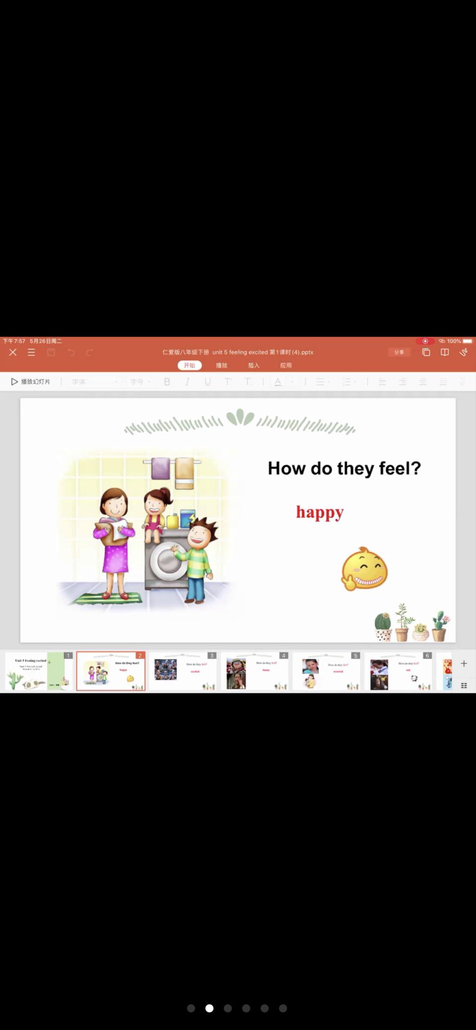Image resolution: width=476 pixels, height=1030 pixels.
Task: Expand the 字体 font dropdown
Action: tap(94, 382)
